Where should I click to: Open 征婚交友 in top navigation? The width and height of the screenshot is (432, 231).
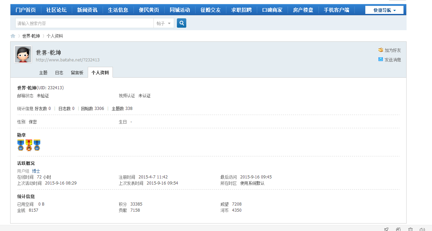point(211,10)
